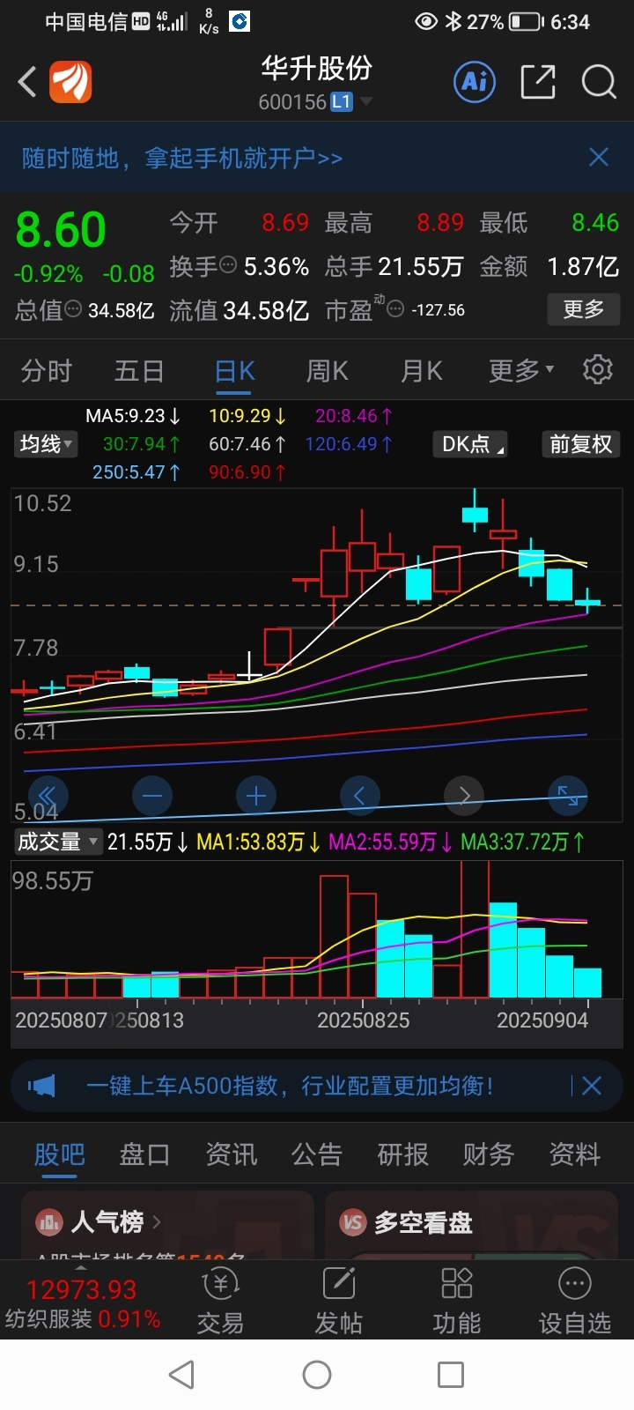This screenshot has width=634, height=1410.
Task: Open the 更多 chart period dropdown
Action: pos(521,371)
